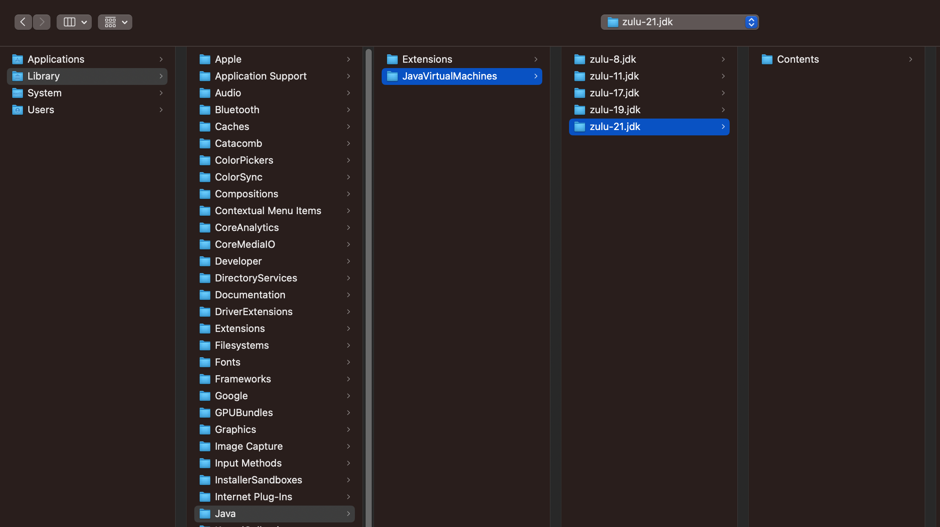Click the forward navigation arrow

point(42,22)
